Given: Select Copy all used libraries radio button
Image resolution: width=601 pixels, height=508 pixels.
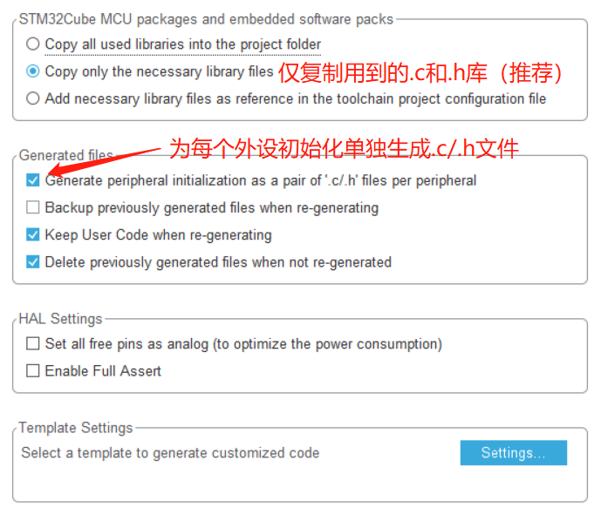Looking at the screenshot, I should tap(33, 44).
